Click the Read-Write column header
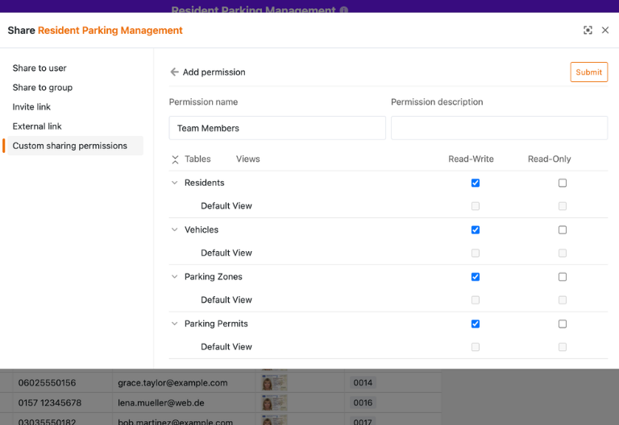Screen dimensions: 619x425 [471, 159]
